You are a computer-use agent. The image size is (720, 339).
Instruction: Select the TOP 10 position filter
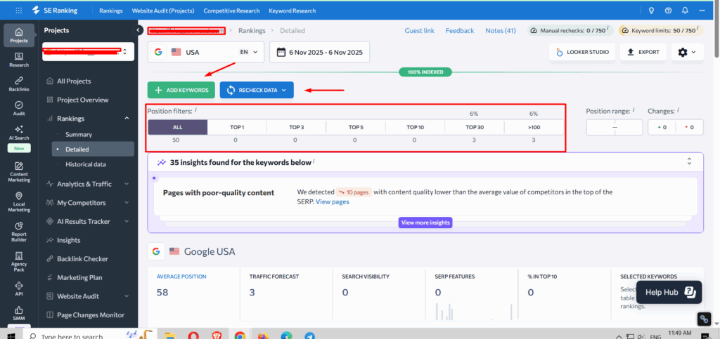click(415, 127)
